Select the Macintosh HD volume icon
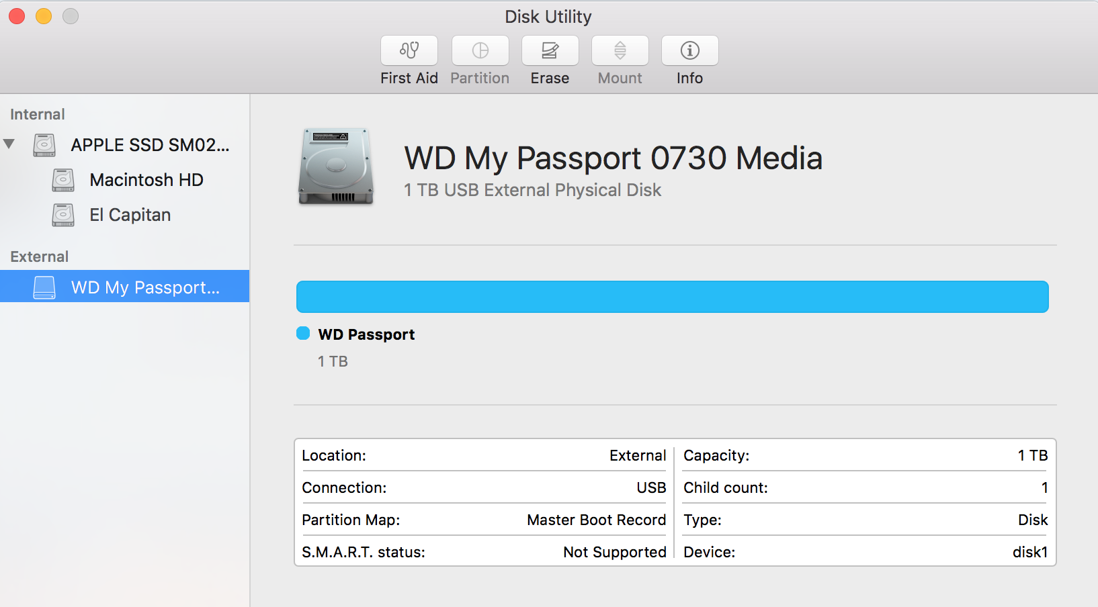The height and width of the screenshot is (607, 1098). pyautogui.click(x=63, y=180)
